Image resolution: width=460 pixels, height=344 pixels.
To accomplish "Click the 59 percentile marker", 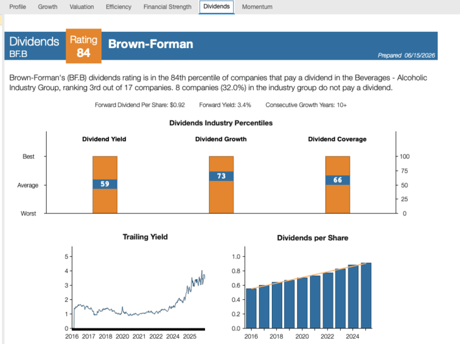I will 105,184.
